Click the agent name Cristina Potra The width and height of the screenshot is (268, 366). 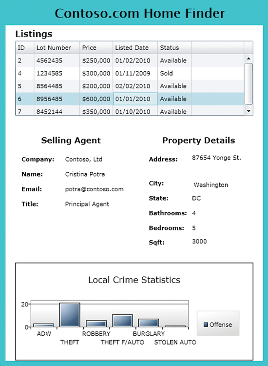85,174
